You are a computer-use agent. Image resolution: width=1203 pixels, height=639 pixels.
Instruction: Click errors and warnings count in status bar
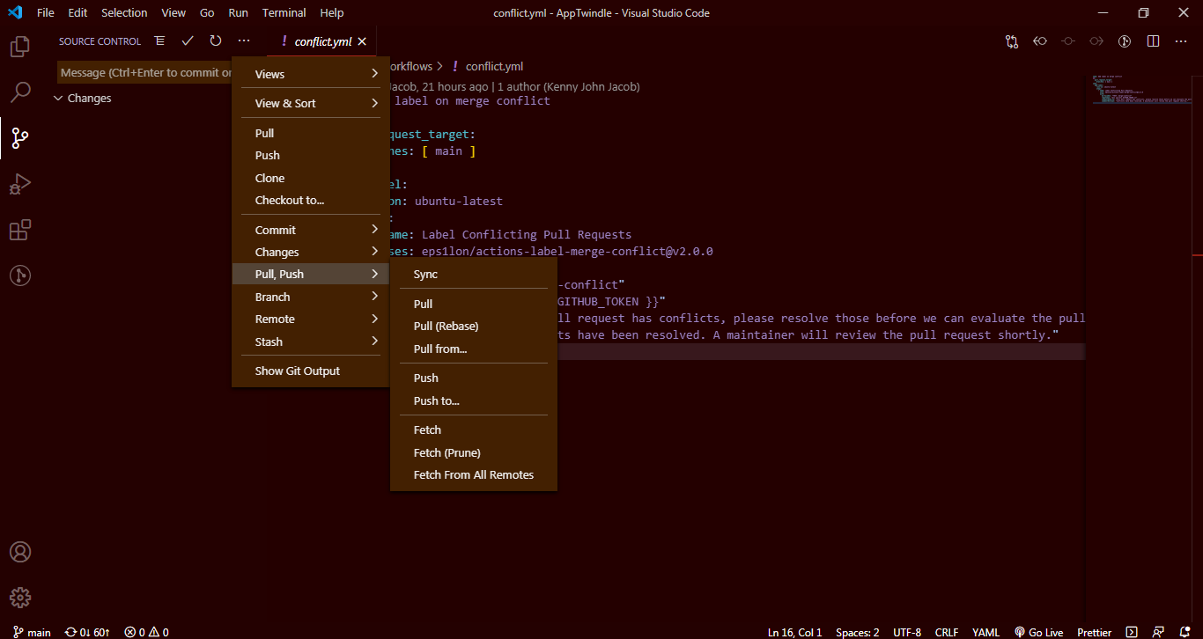[x=146, y=632]
